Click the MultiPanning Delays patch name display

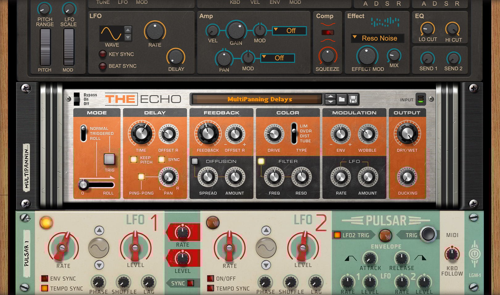[x=259, y=99]
